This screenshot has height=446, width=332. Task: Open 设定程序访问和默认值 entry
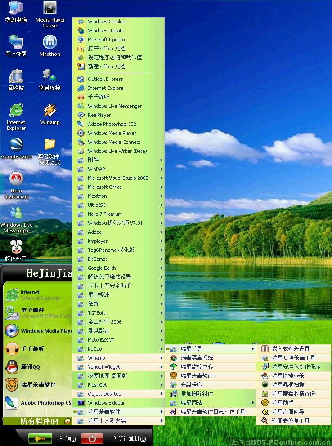tap(118, 58)
